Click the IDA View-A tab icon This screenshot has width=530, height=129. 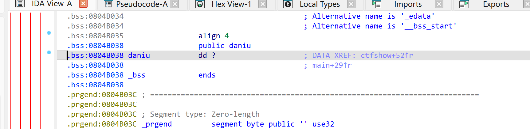tap(20, 4)
